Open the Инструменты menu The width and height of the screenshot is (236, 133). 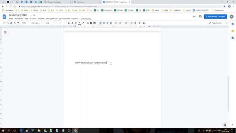(x=52, y=18)
